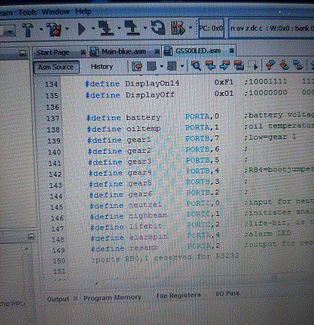Viewport: 314px width, 325px height.
Task: Click the word lifebit on line 147
Action: click(146, 226)
